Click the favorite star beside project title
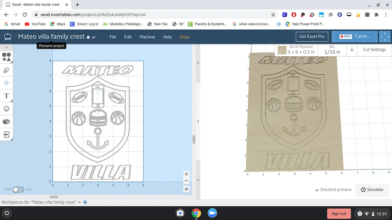The height and width of the screenshot is (220, 392). [x=88, y=37]
